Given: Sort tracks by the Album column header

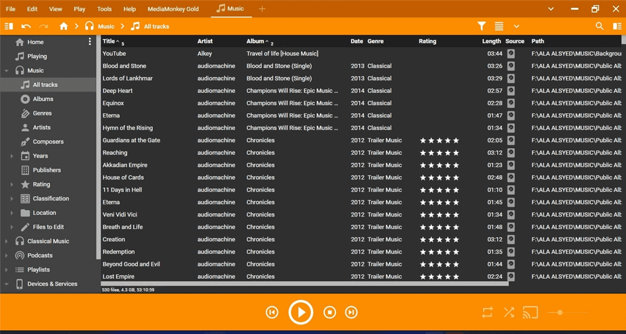Looking at the screenshot, I should pyautogui.click(x=256, y=41).
